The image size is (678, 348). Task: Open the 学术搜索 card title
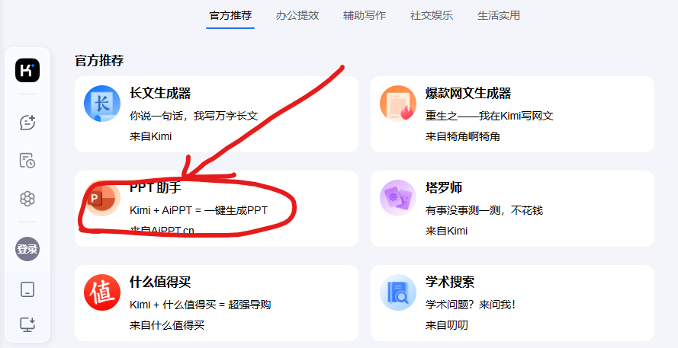pyautogui.click(x=450, y=282)
